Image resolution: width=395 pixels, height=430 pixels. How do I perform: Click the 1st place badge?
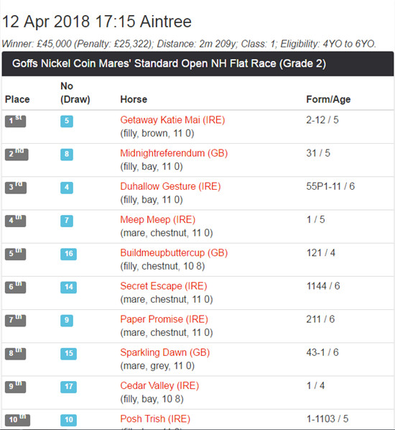click(15, 121)
